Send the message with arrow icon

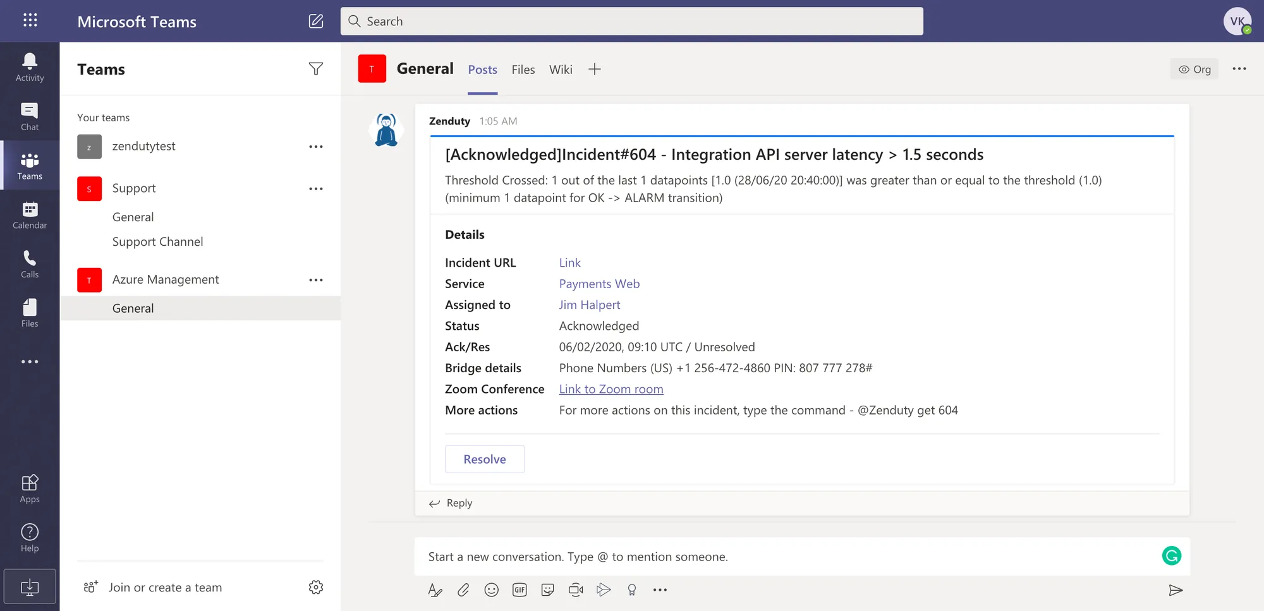click(x=1176, y=590)
